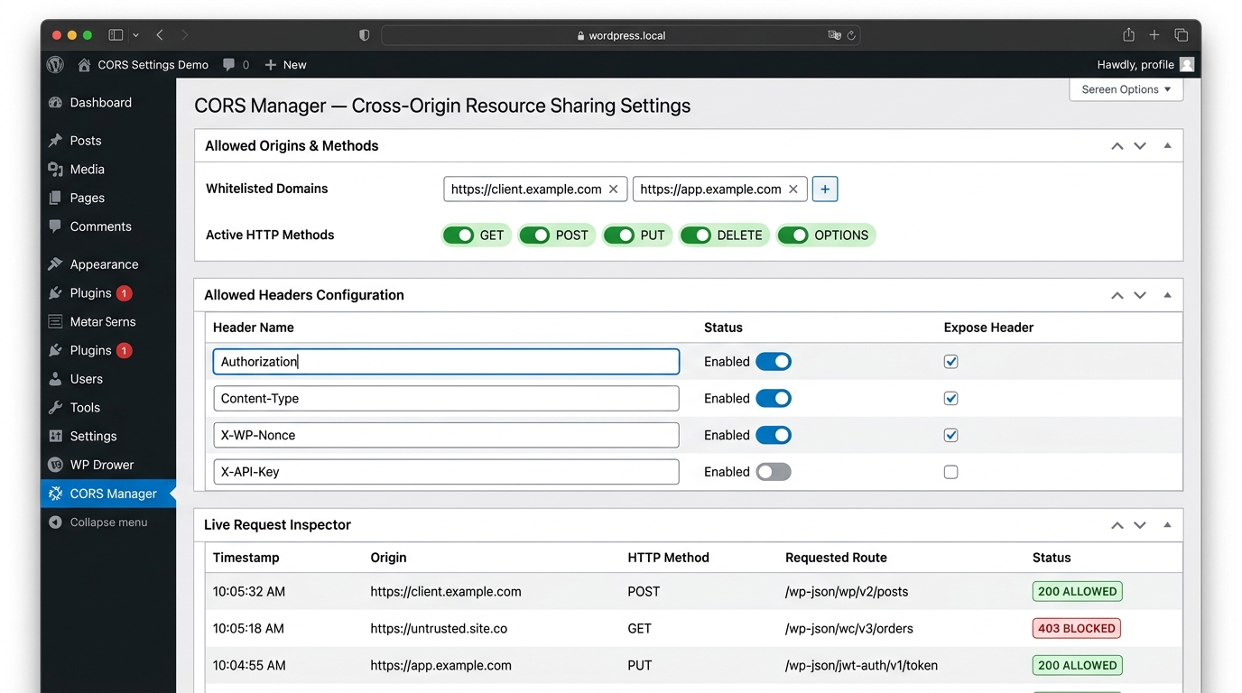The width and height of the screenshot is (1242, 693).
Task: Switch off the DELETE method toggle
Action: [x=696, y=236]
